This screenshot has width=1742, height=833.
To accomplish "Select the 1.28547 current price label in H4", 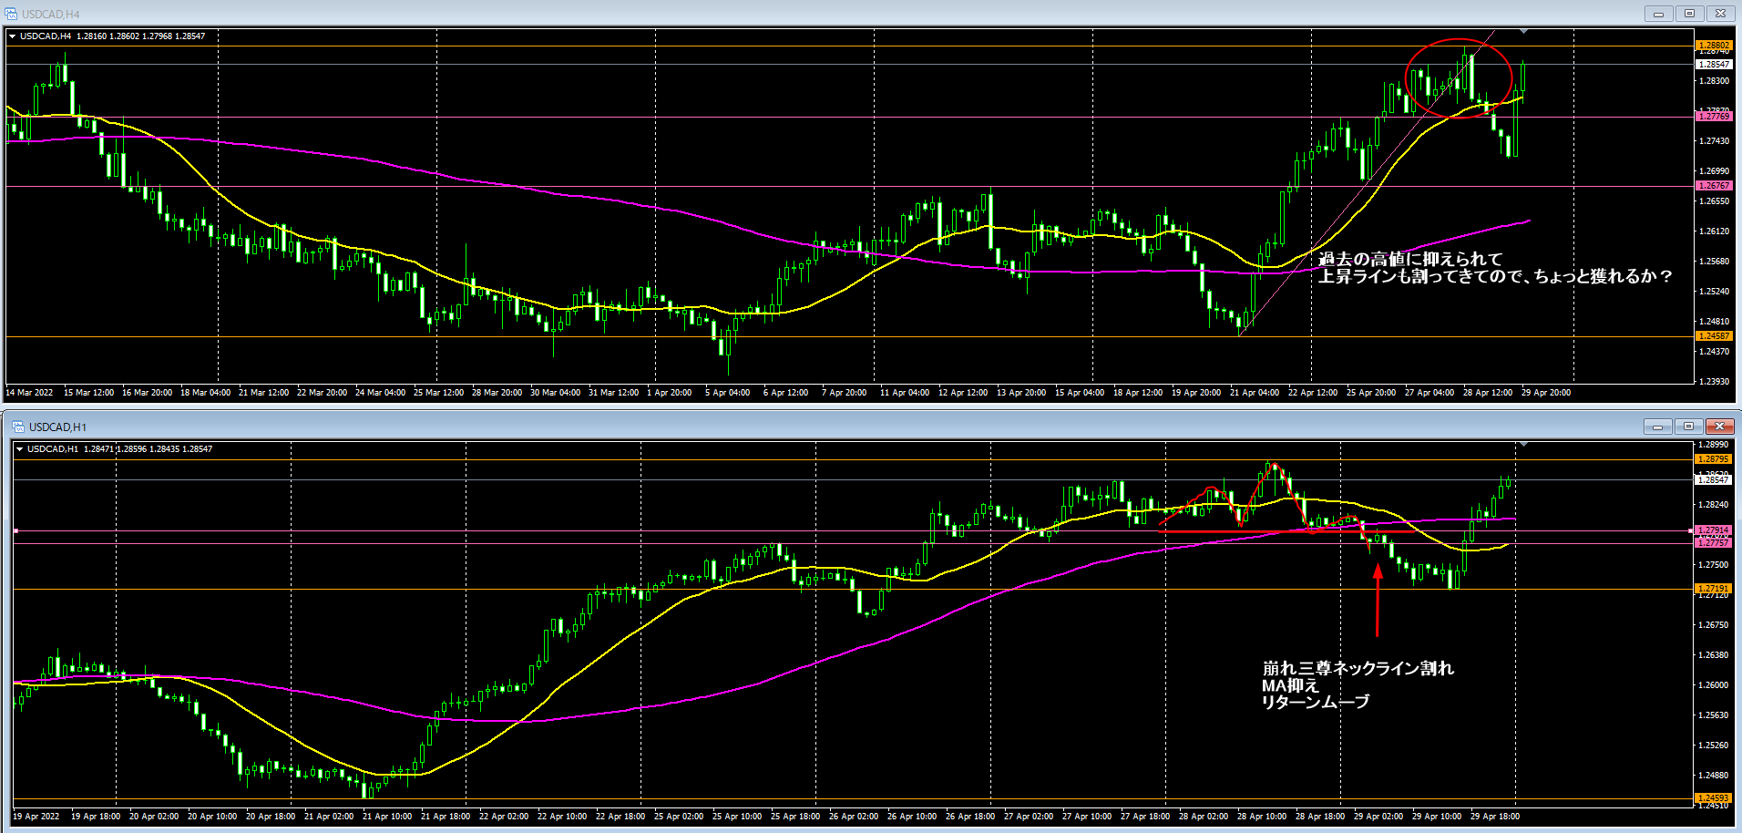I will pyautogui.click(x=1714, y=65).
